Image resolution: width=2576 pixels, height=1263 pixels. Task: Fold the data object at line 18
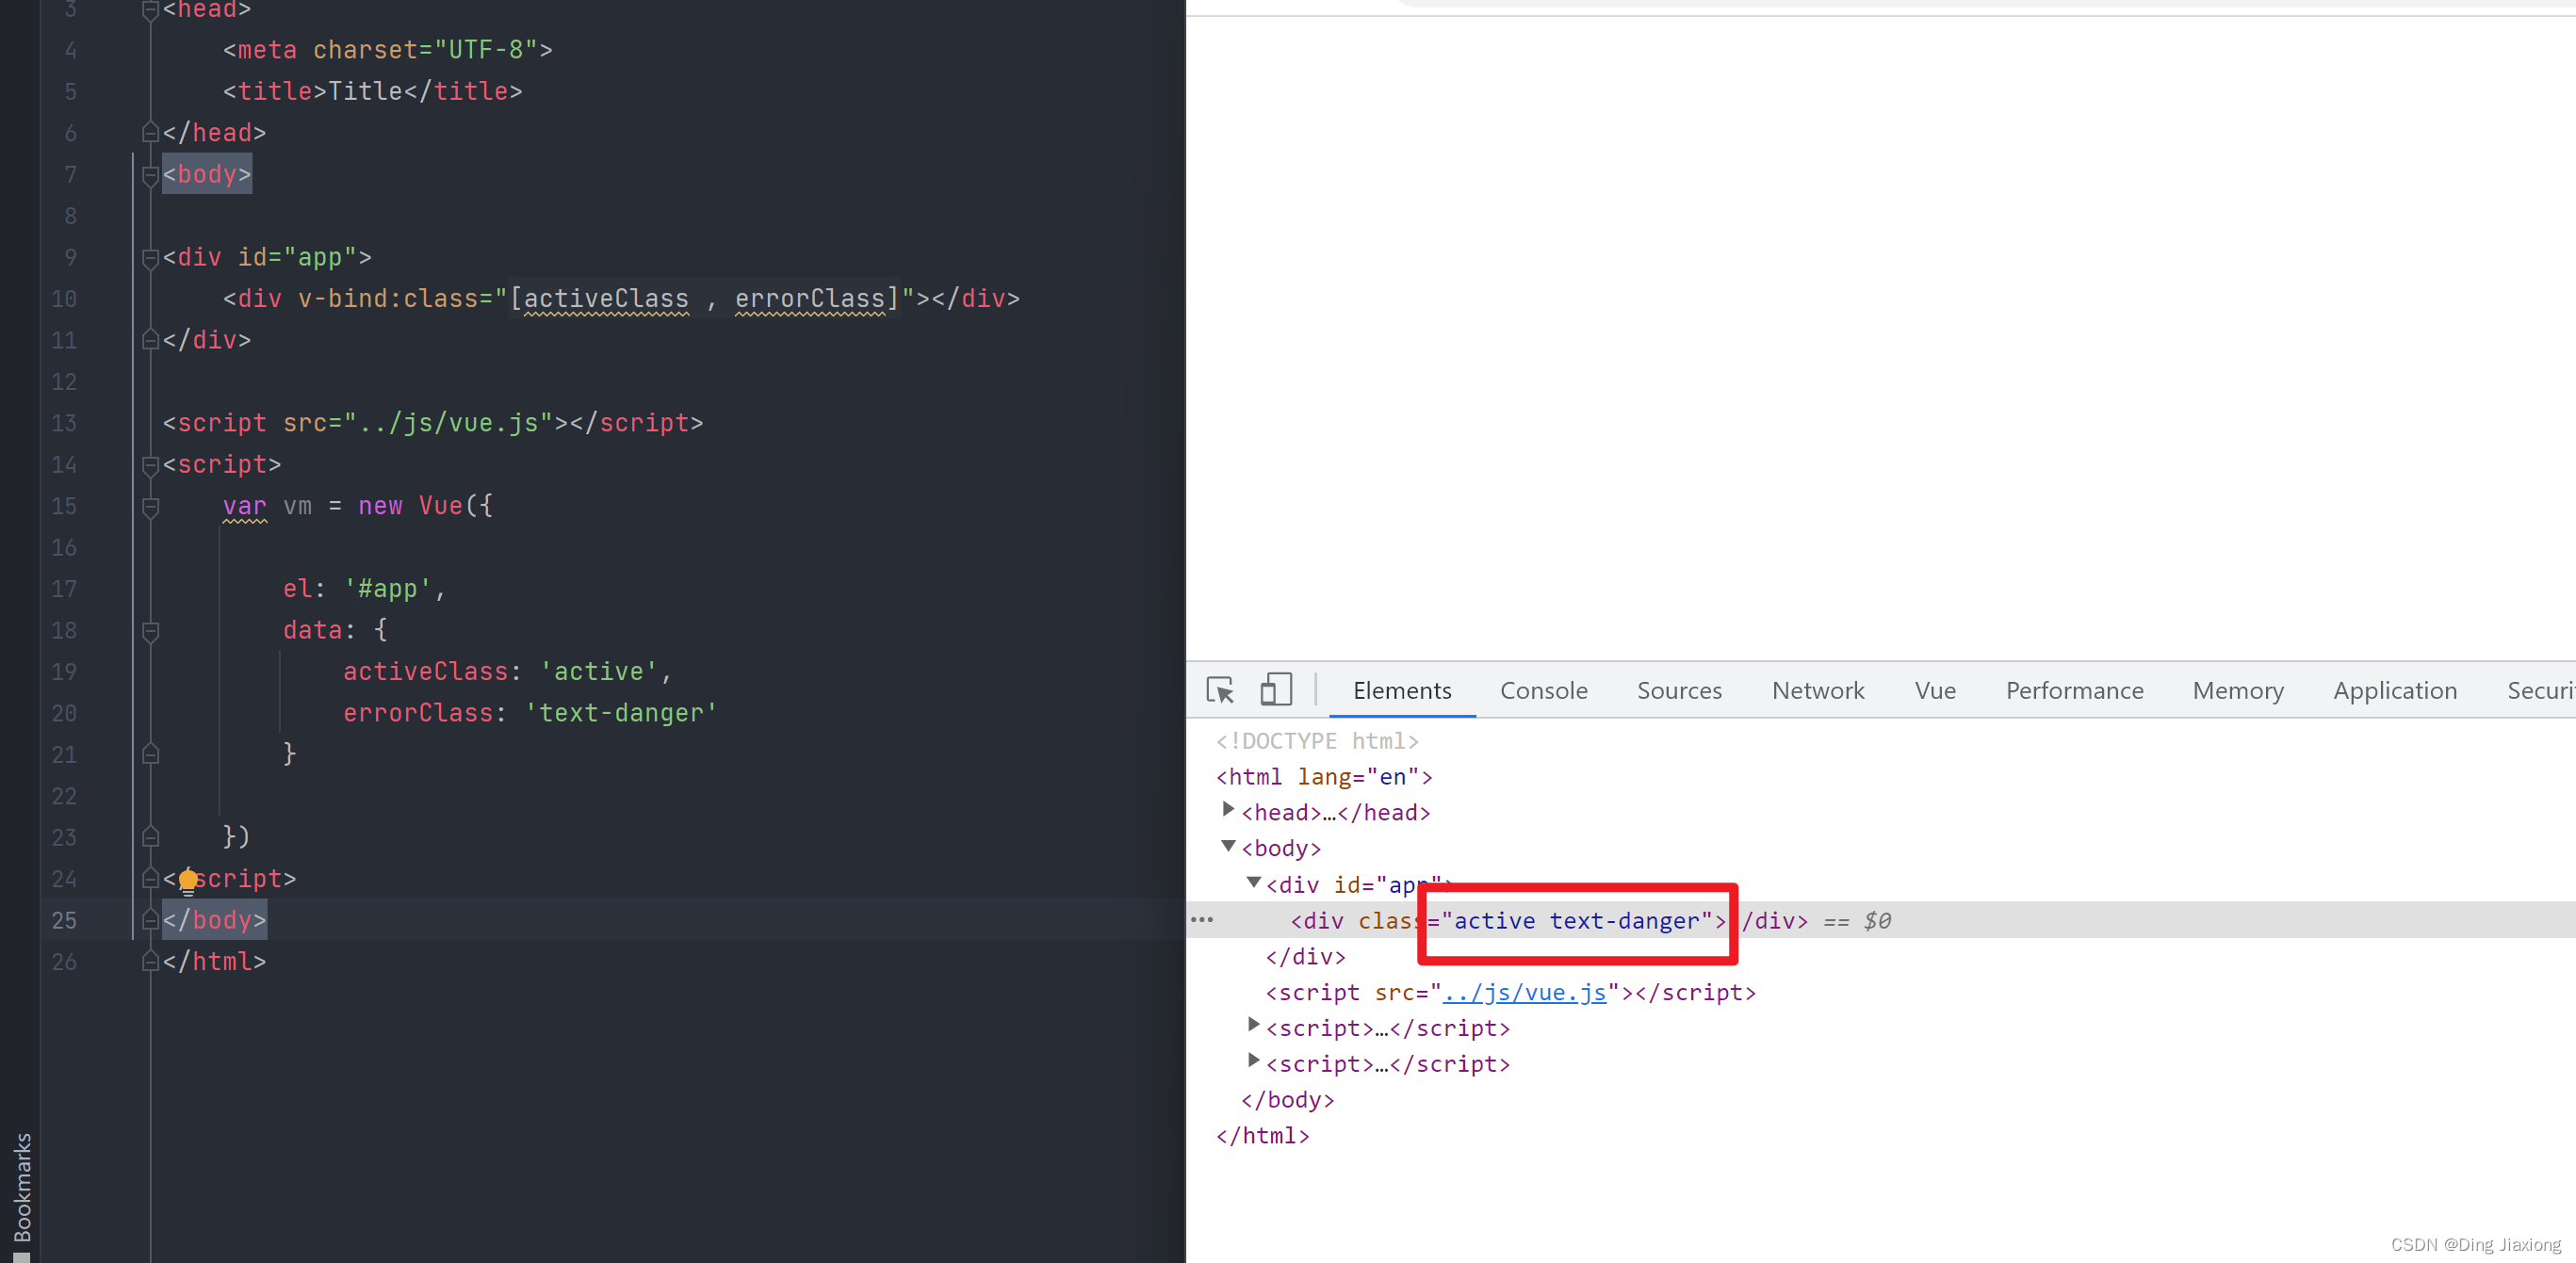click(150, 631)
